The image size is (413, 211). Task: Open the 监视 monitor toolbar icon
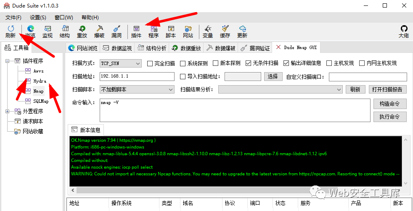click(x=48, y=31)
